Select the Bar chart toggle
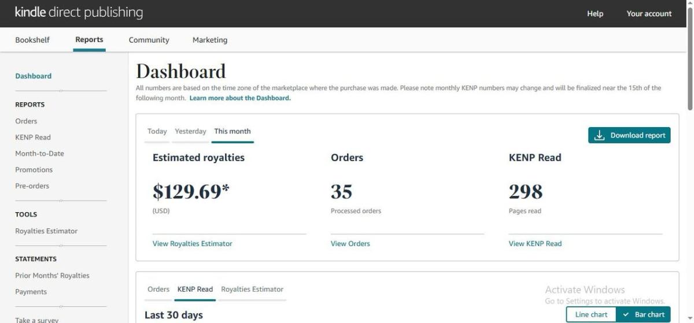This screenshot has width=694, height=323. (x=643, y=314)
